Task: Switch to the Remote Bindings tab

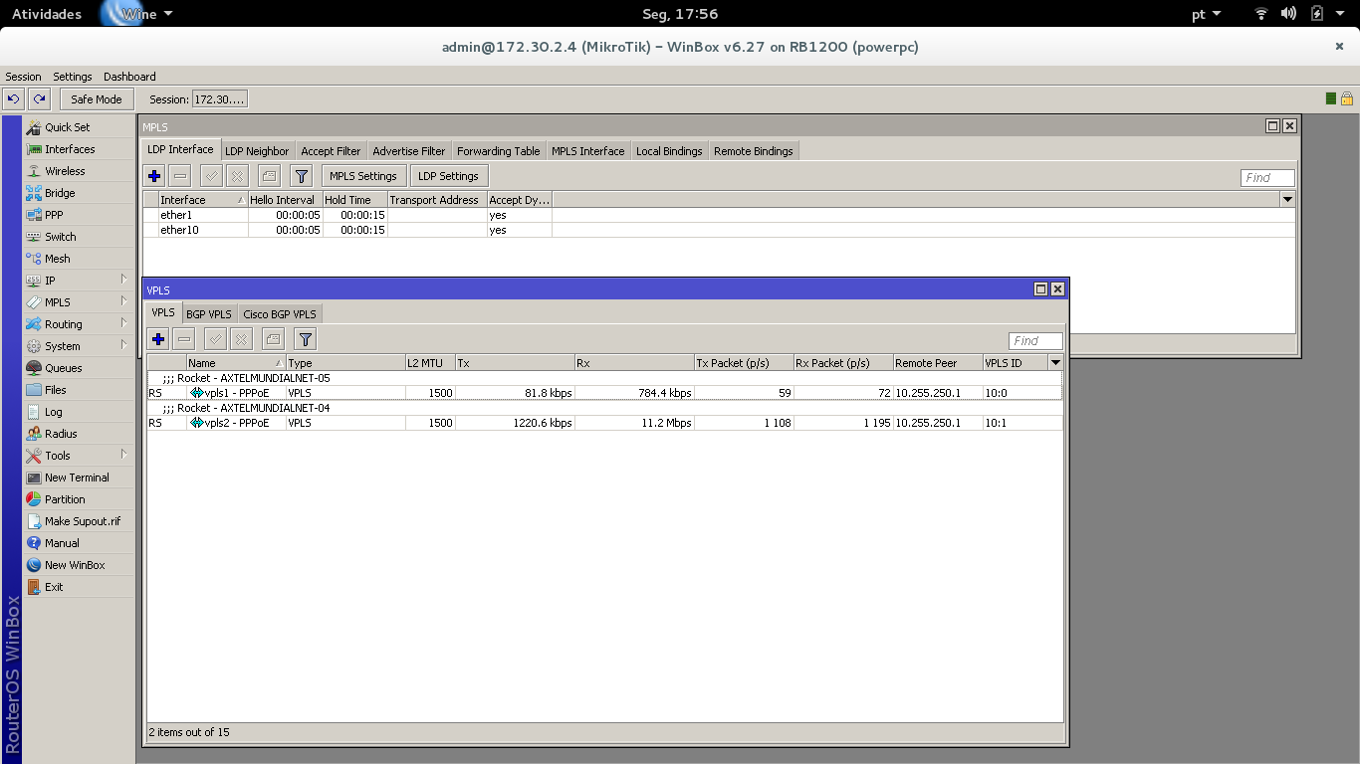Action: click(x=754, y=151)
